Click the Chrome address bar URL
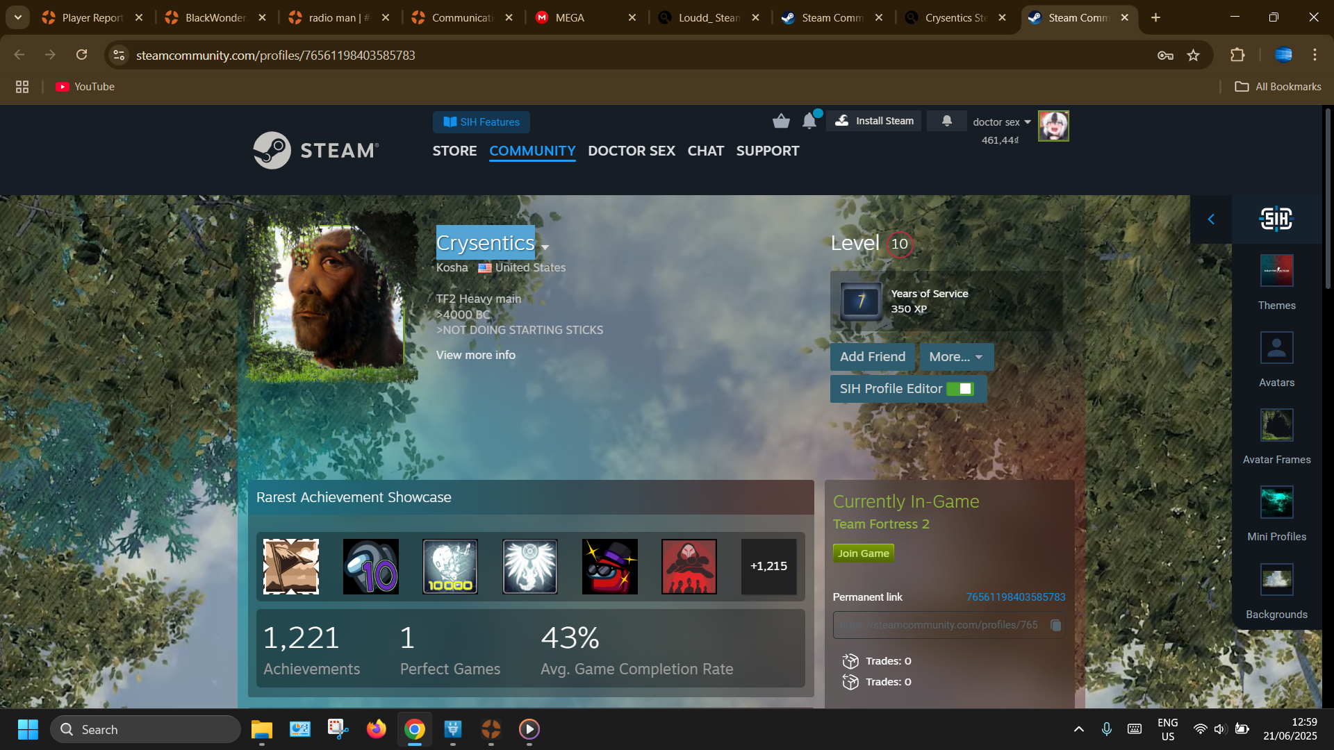This screenshot has height=750, width=1334. pos(276,55)
